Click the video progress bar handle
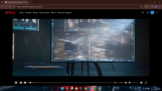 pyautogui.click(x=30, y=83)
